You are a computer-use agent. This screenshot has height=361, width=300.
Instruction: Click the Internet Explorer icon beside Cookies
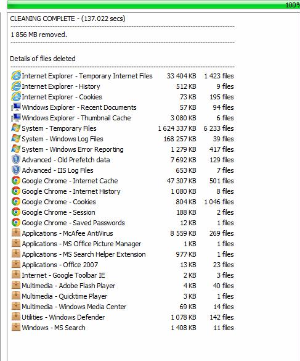[x=16, y=97]
